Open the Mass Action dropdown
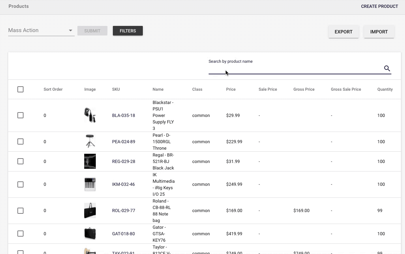This screenshot has height=254, width=405. tap(41, 30)
